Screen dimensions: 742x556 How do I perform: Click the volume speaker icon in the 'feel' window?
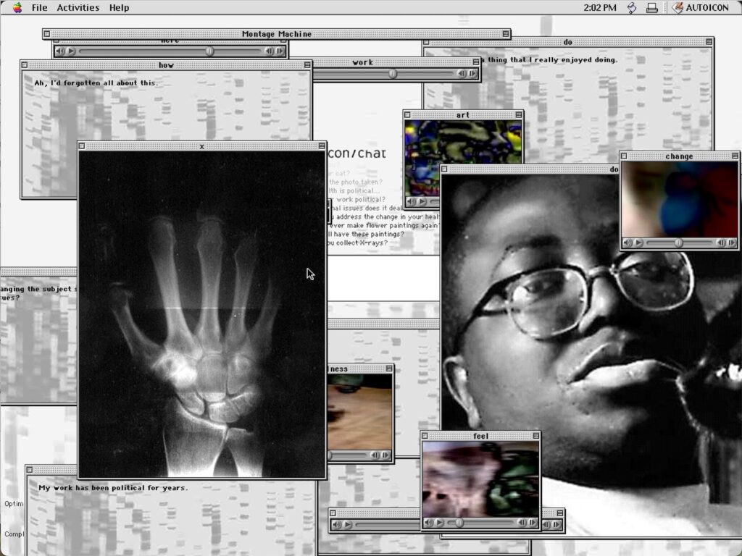pyautogui.click(x=430, y=522)
